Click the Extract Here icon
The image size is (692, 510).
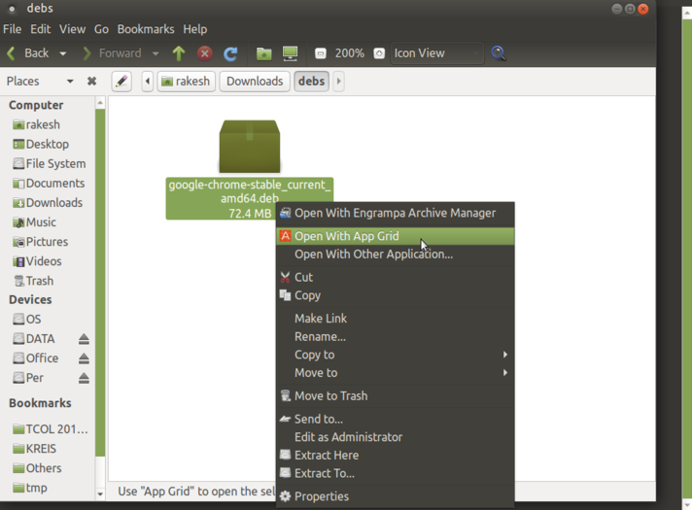coord(285,455)
